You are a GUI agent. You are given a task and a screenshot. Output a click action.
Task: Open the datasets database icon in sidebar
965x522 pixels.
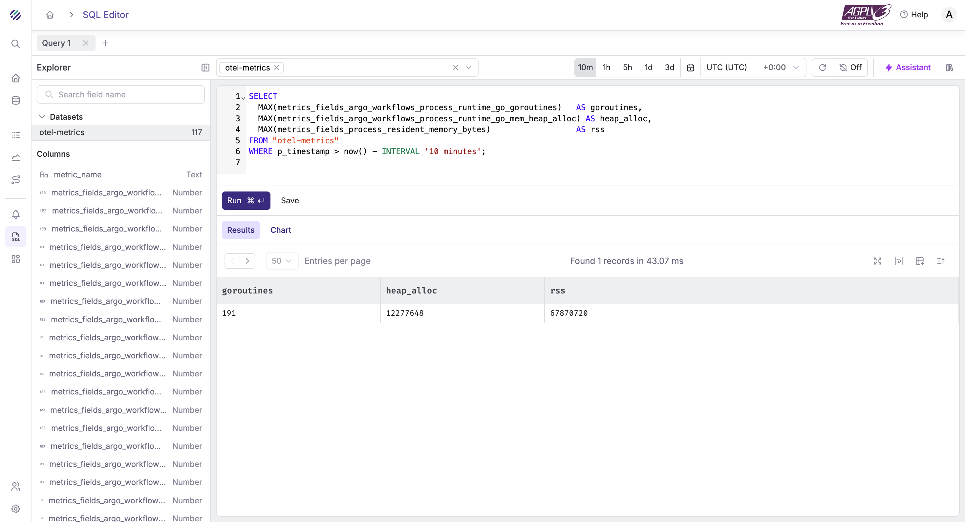15,100
